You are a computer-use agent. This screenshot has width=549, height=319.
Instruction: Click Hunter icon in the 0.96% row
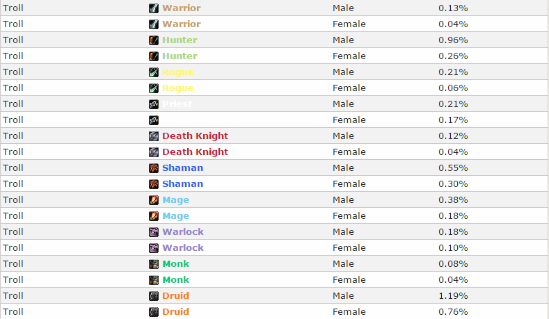153,40
